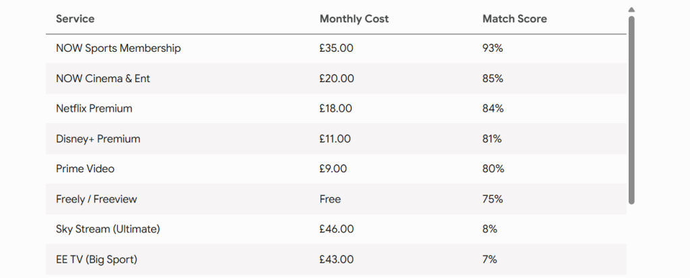Click the scrollbar up arrow
The image size is (690, 278).
coord(631,9)
